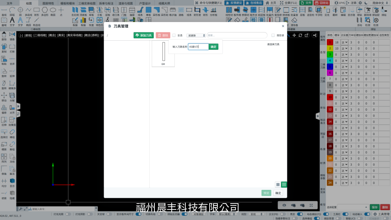Open the 线型 line type dropdown
The height and width of the screenshot is (220, 391).
pyautogui.click(x=256, y=214)
